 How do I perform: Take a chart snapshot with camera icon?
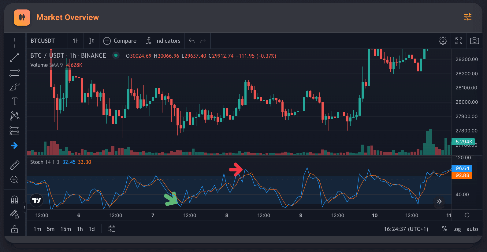point(474,41)
